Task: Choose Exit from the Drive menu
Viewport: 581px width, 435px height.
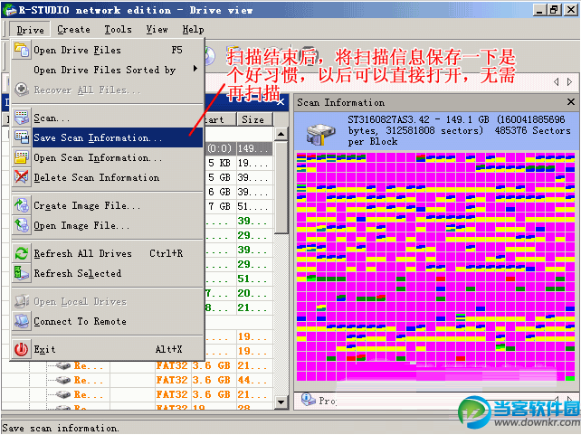Action: (x=108, y=349)
